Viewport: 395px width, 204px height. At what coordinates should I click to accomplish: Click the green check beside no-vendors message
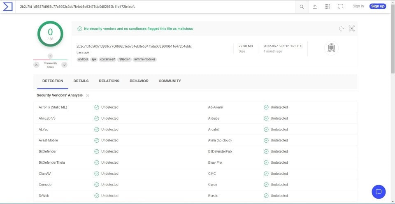79,29
